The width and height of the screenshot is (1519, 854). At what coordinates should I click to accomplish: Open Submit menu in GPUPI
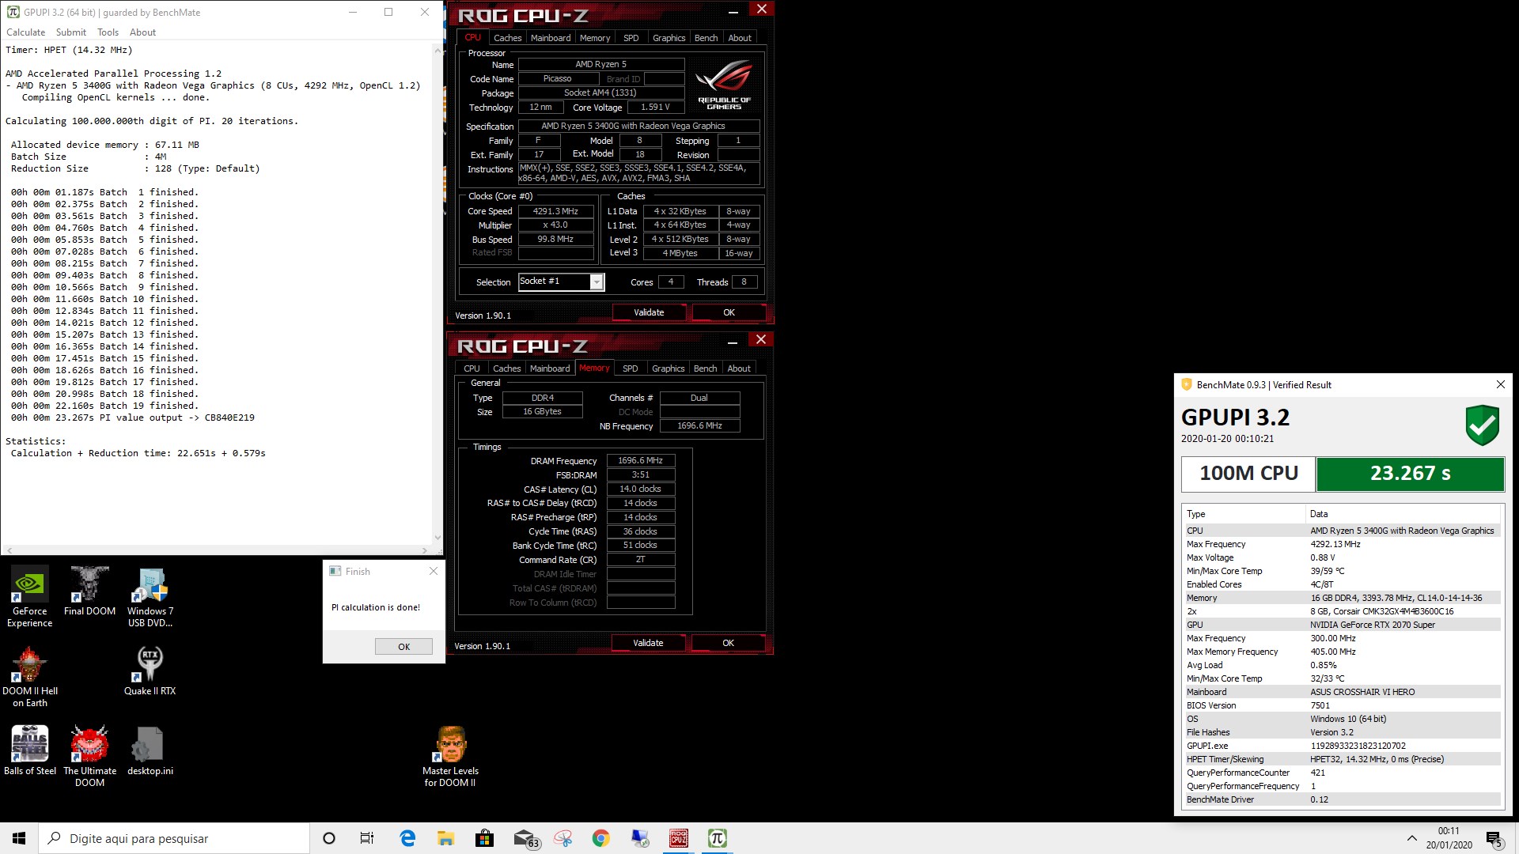coord(71,32)
